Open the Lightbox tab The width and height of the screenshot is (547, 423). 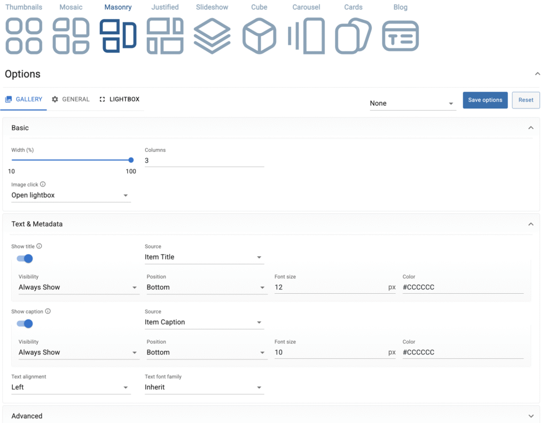119,99
